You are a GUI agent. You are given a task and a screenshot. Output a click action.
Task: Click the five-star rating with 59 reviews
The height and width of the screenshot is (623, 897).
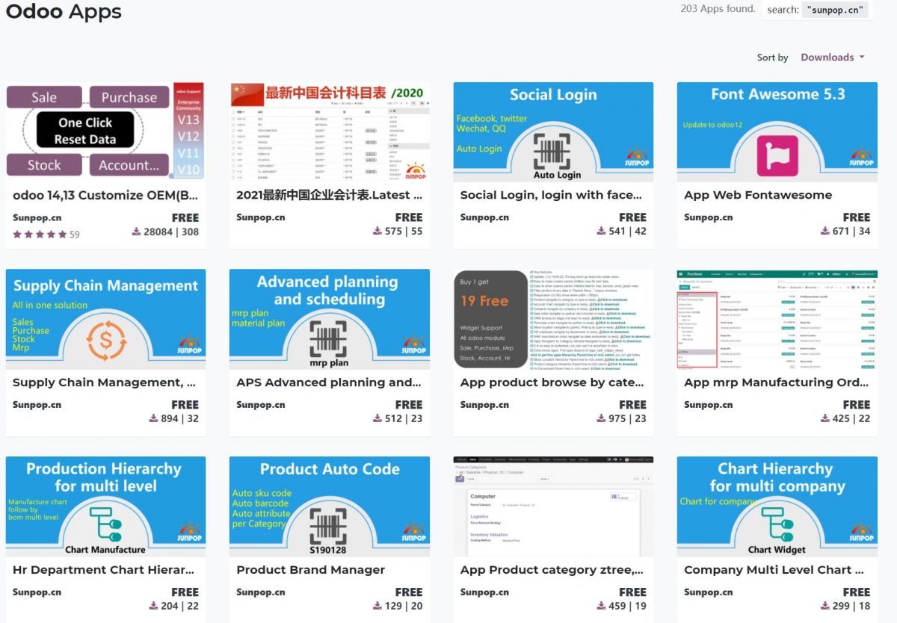[x=46, y=234]
